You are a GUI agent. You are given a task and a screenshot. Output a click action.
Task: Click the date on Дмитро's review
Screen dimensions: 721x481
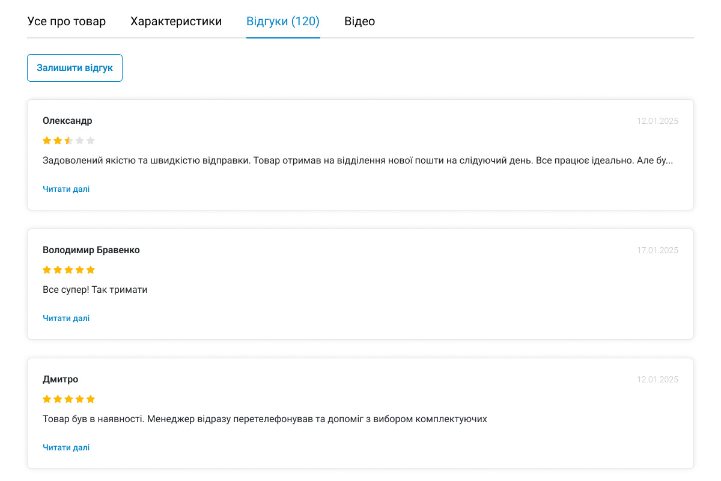(657, 379)
